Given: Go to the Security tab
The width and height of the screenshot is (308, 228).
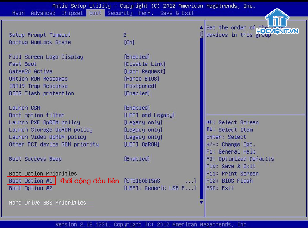Looking at the screenshot, I should pos(120,13).
